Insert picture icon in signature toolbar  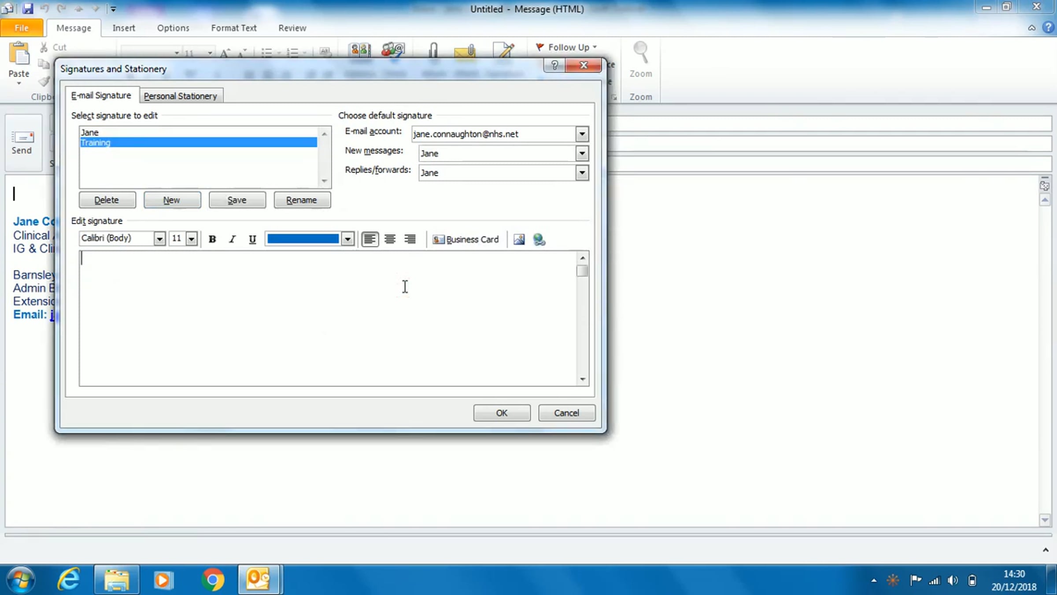(x=519, y=239)
